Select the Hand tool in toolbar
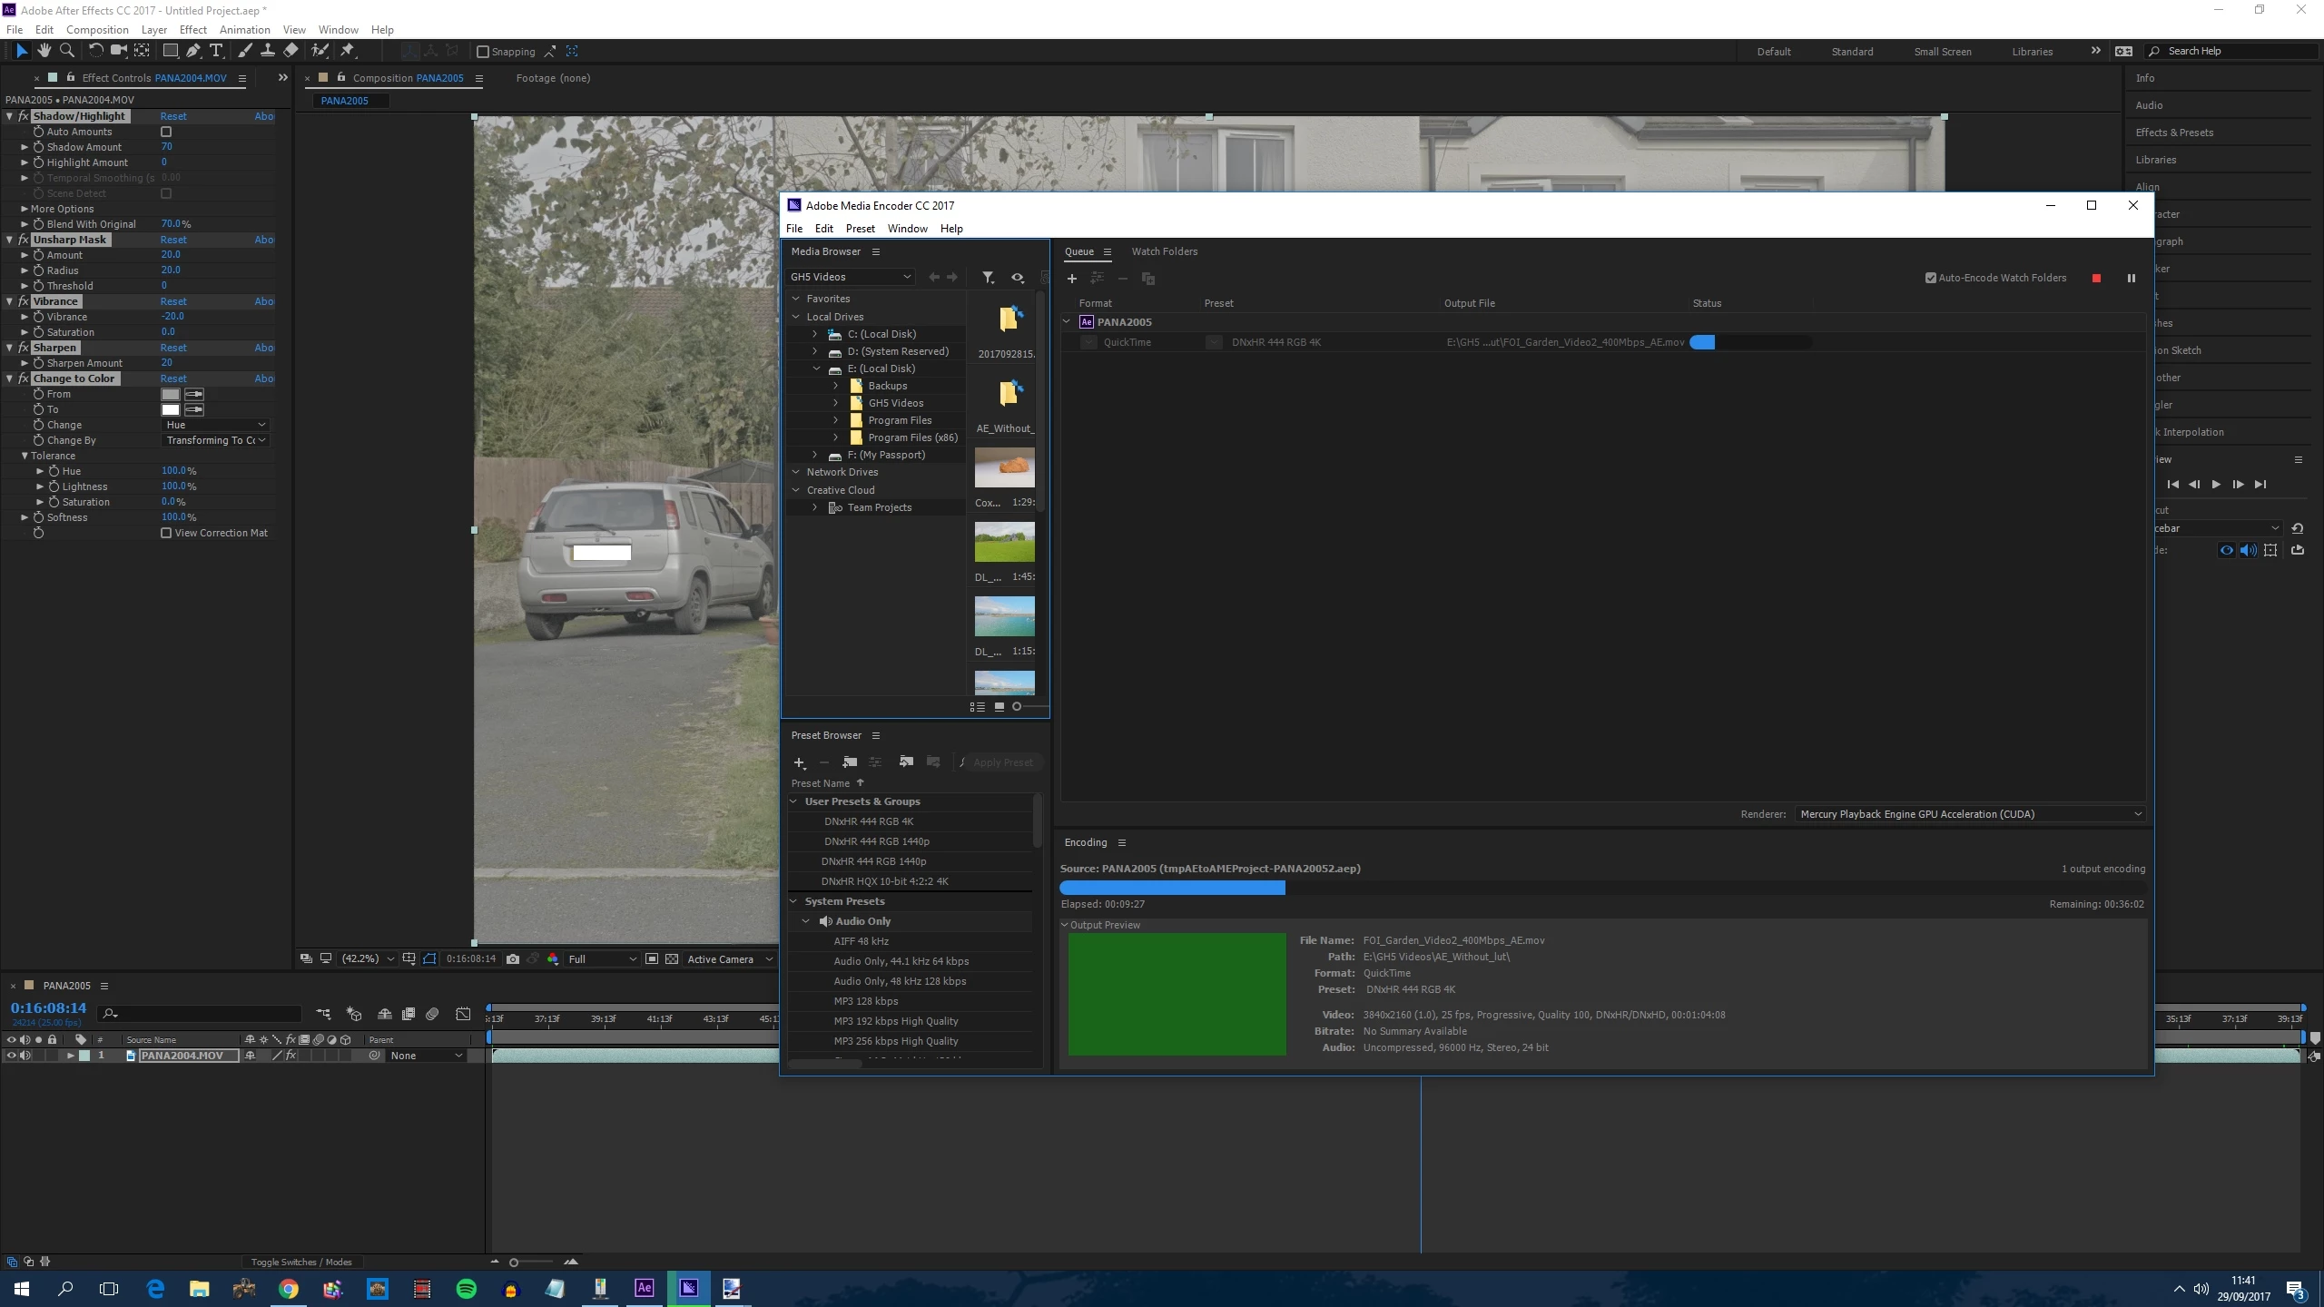This screenshot has width=2324, height=1307. click(x=44, y=51)
